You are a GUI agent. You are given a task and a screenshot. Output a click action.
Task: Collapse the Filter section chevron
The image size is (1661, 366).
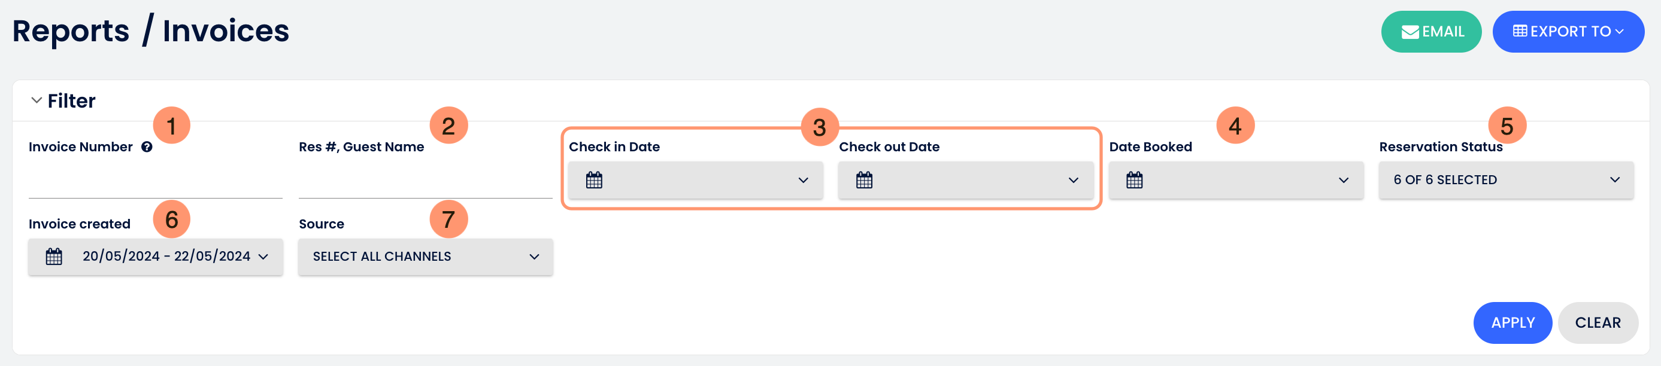[x=37, y=100]
